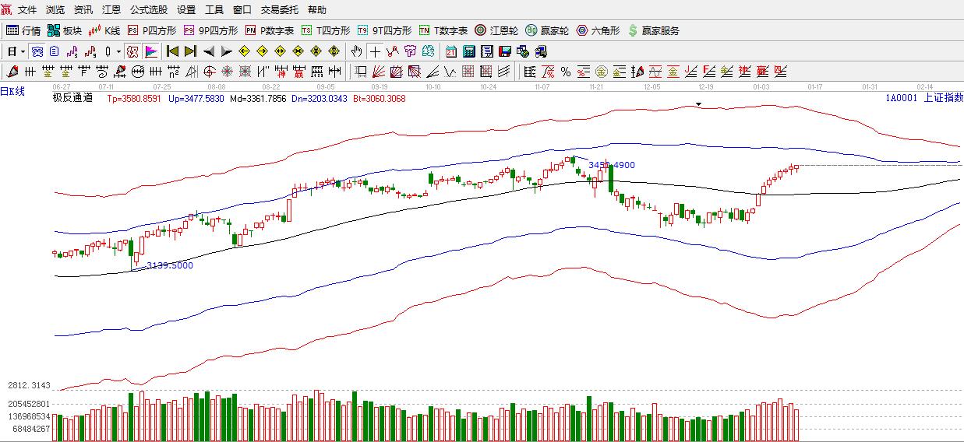This screenshot has height=442, width=964.
Task: Toggle the crosshair cursor button
Action: pos(375,52)
